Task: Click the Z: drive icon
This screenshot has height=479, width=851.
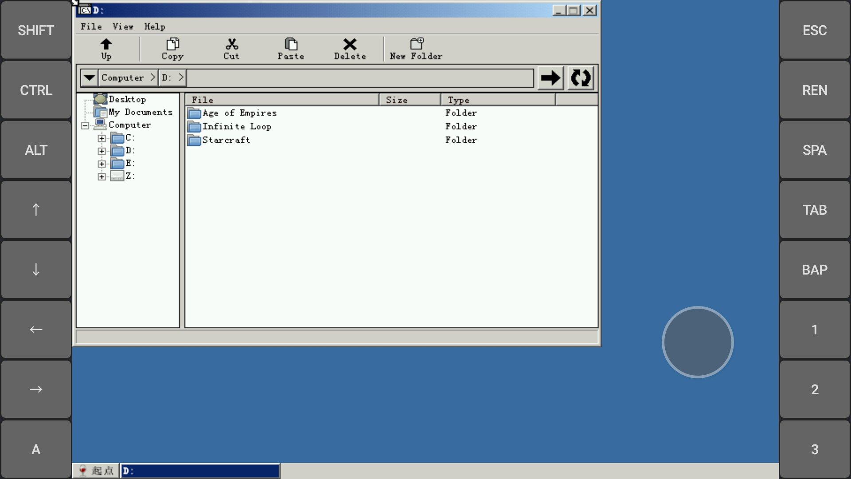Action: click(x=117, y=176)
